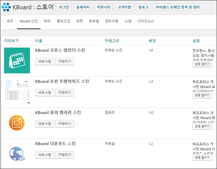217x169 pixels.
Task: Select the KBoard 스킨 tab
Action: click(x=29, y=21)
